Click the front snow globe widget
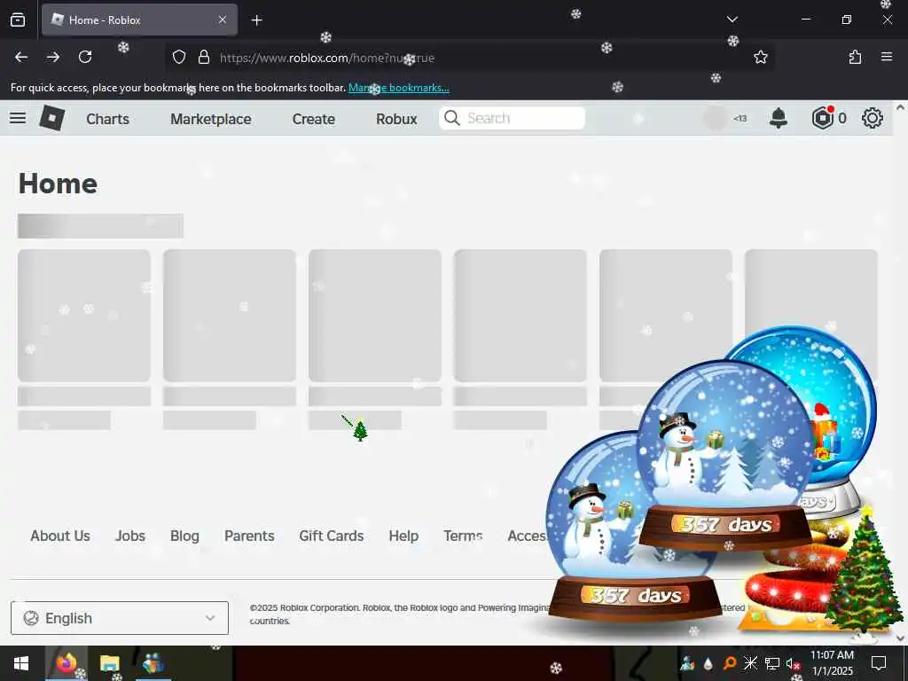Screen dimensions: 908x681 click(726, 457)
